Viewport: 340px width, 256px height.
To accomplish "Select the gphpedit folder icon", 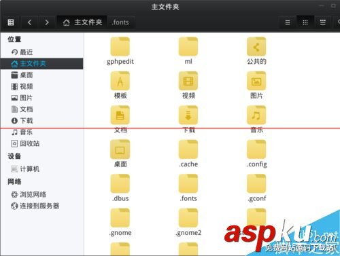I will point(120,47).
